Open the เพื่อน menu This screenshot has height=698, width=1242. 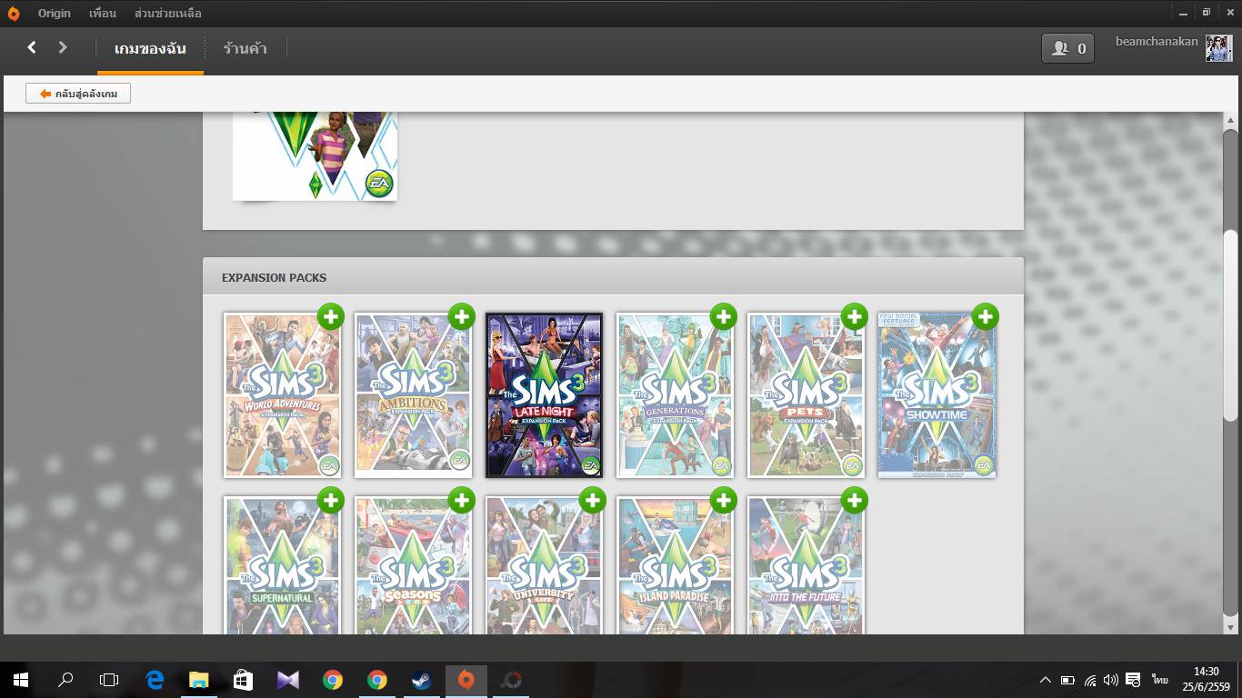pos(103,14)
